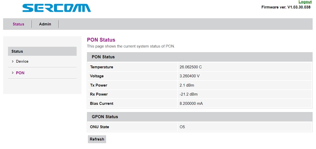316x149 pixels.
Task: Switch to the Admin tab
Action: tap(45, 24)
